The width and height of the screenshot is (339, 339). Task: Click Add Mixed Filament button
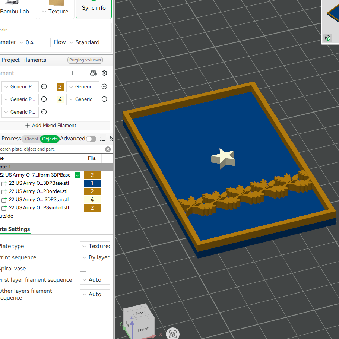pyautogui.click(x=51, y=126)
